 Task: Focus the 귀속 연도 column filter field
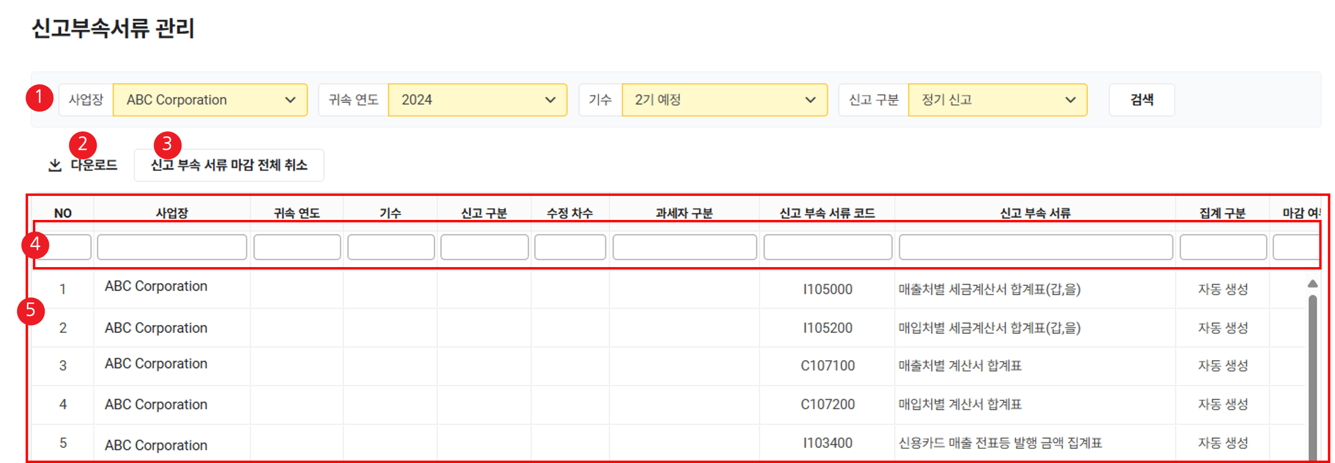[297, 247]
